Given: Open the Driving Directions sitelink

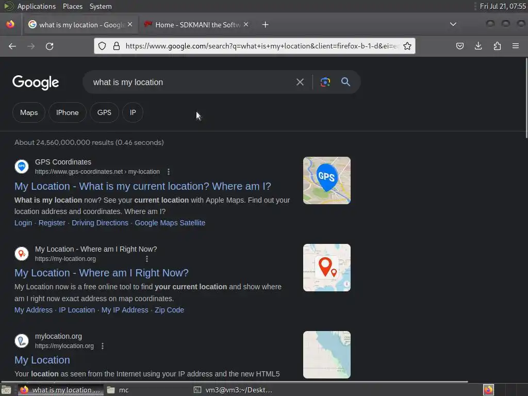Looking at the screenshot, I should pos(100,223).
